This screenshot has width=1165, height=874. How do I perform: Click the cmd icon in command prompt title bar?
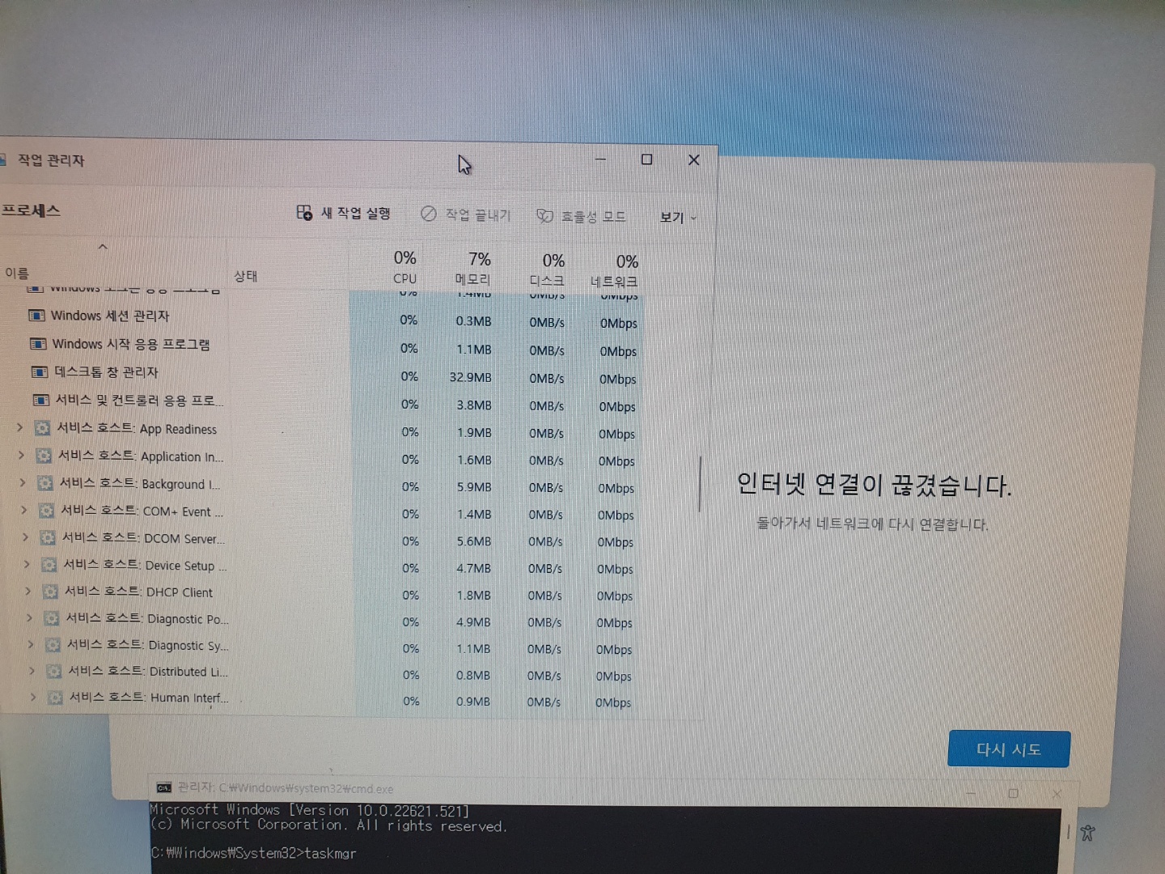coord(164,787)
